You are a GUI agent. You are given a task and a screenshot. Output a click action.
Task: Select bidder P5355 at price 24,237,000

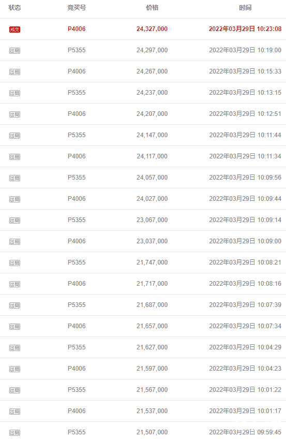77,92
